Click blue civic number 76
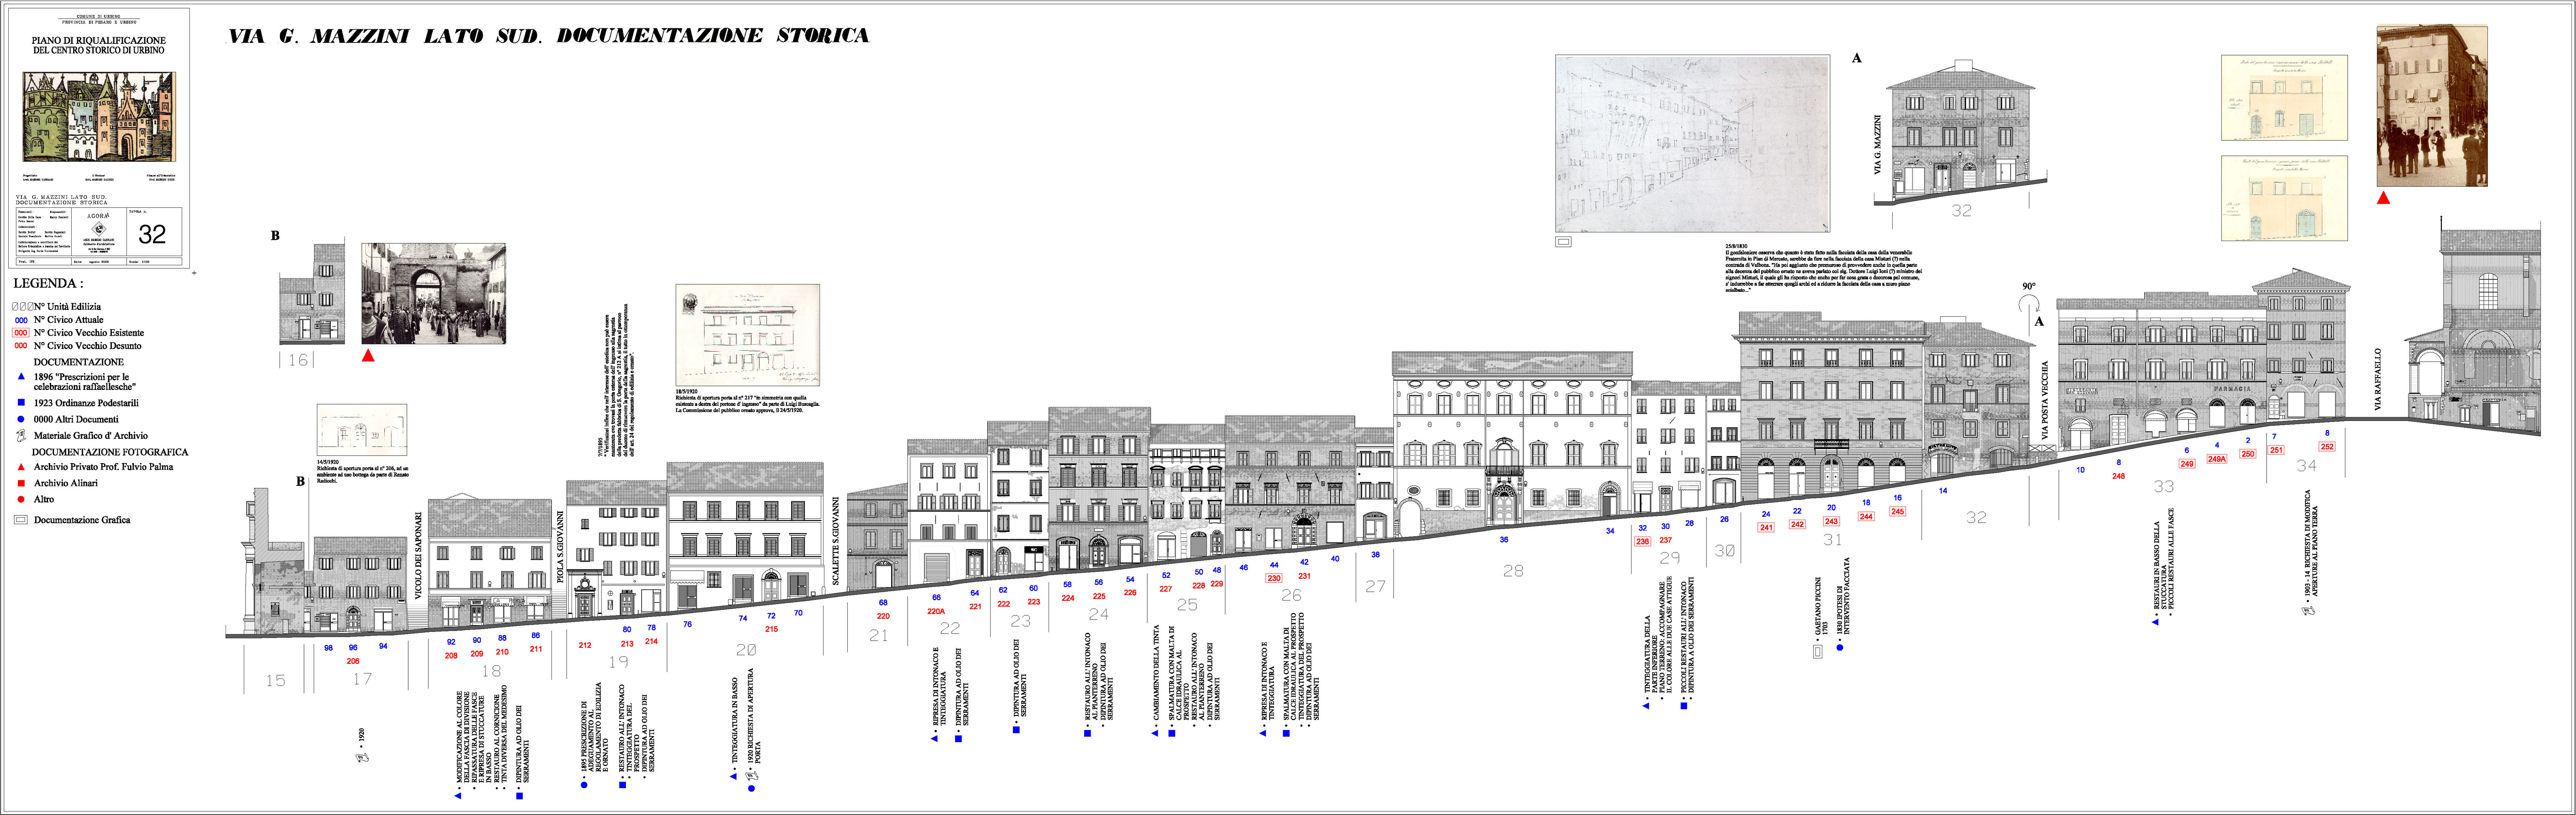Viewport: 2576px width, 815px height. (x=687, y=624)
